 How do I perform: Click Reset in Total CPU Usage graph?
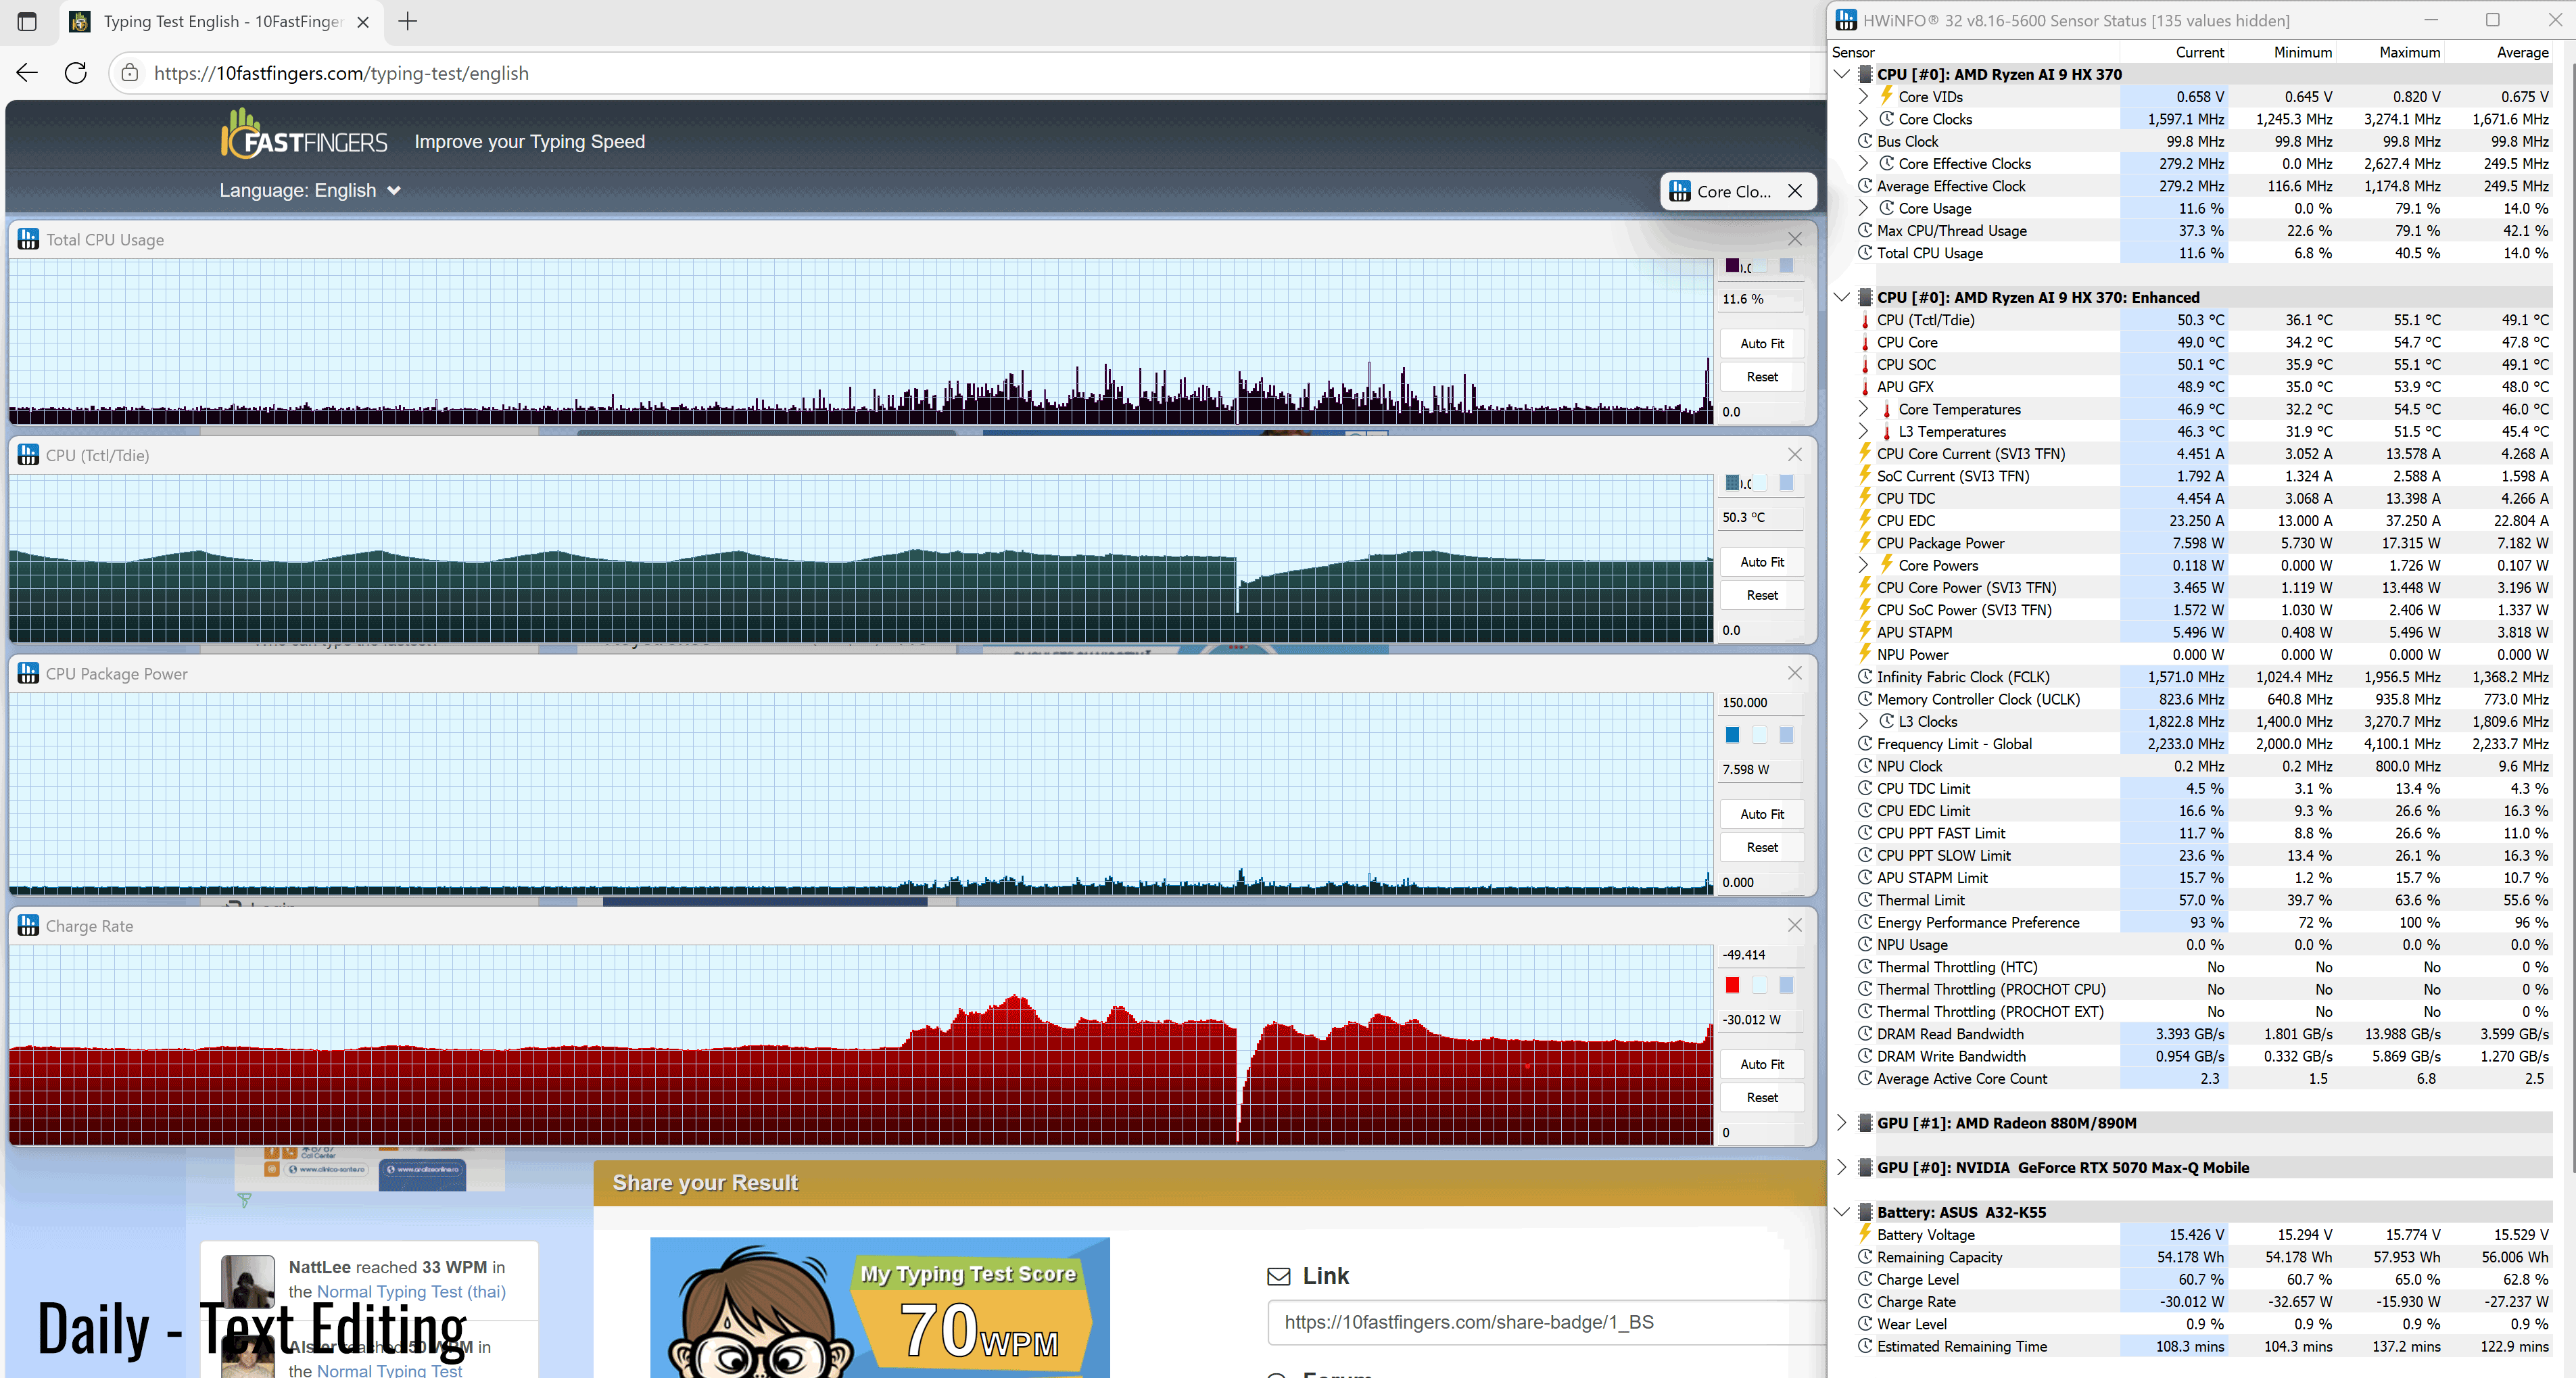click(x=1762, y=377)
